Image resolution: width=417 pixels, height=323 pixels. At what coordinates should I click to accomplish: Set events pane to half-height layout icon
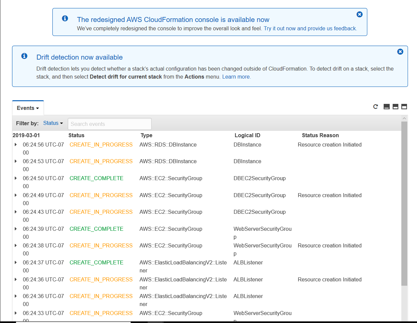pyautogui.click(x=395, y=107)
